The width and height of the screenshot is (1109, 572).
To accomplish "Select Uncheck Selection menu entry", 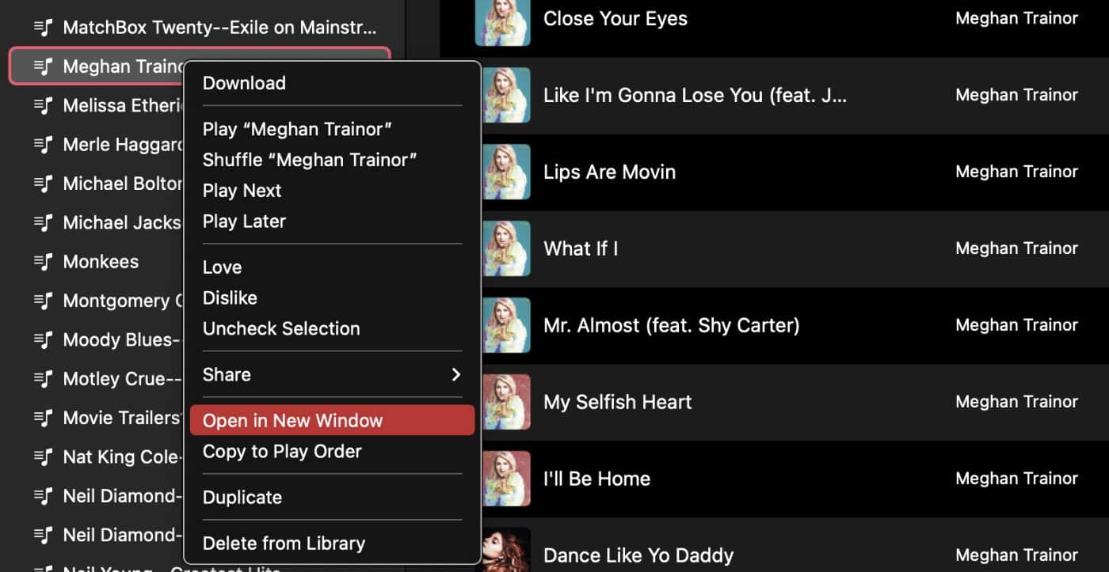I will click(x=281, y=328).
